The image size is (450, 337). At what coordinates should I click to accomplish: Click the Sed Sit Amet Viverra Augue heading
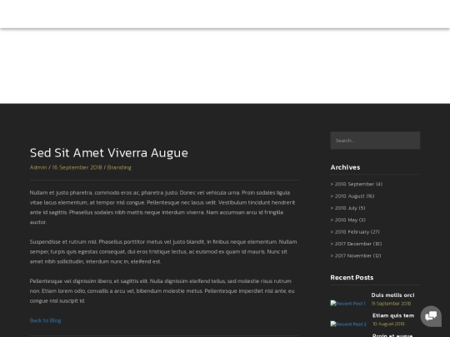coord(109,153)
